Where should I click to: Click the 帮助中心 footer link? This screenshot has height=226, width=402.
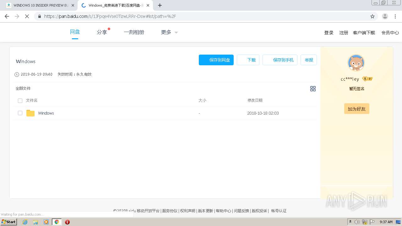click(223, 211)
